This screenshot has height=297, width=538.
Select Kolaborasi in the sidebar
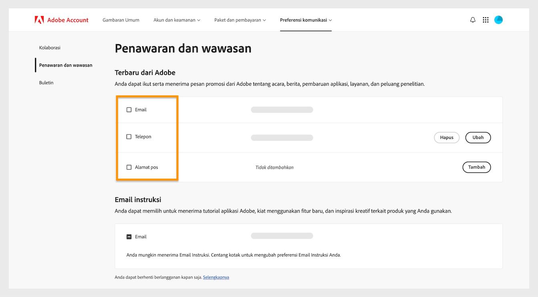coord(50,47)
